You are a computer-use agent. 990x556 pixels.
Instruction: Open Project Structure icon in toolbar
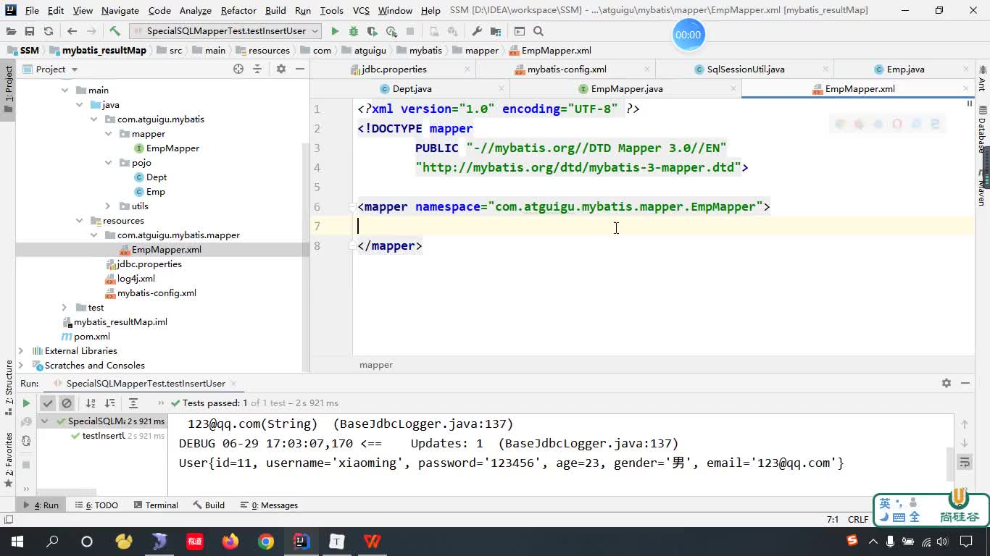coord(496,31)
